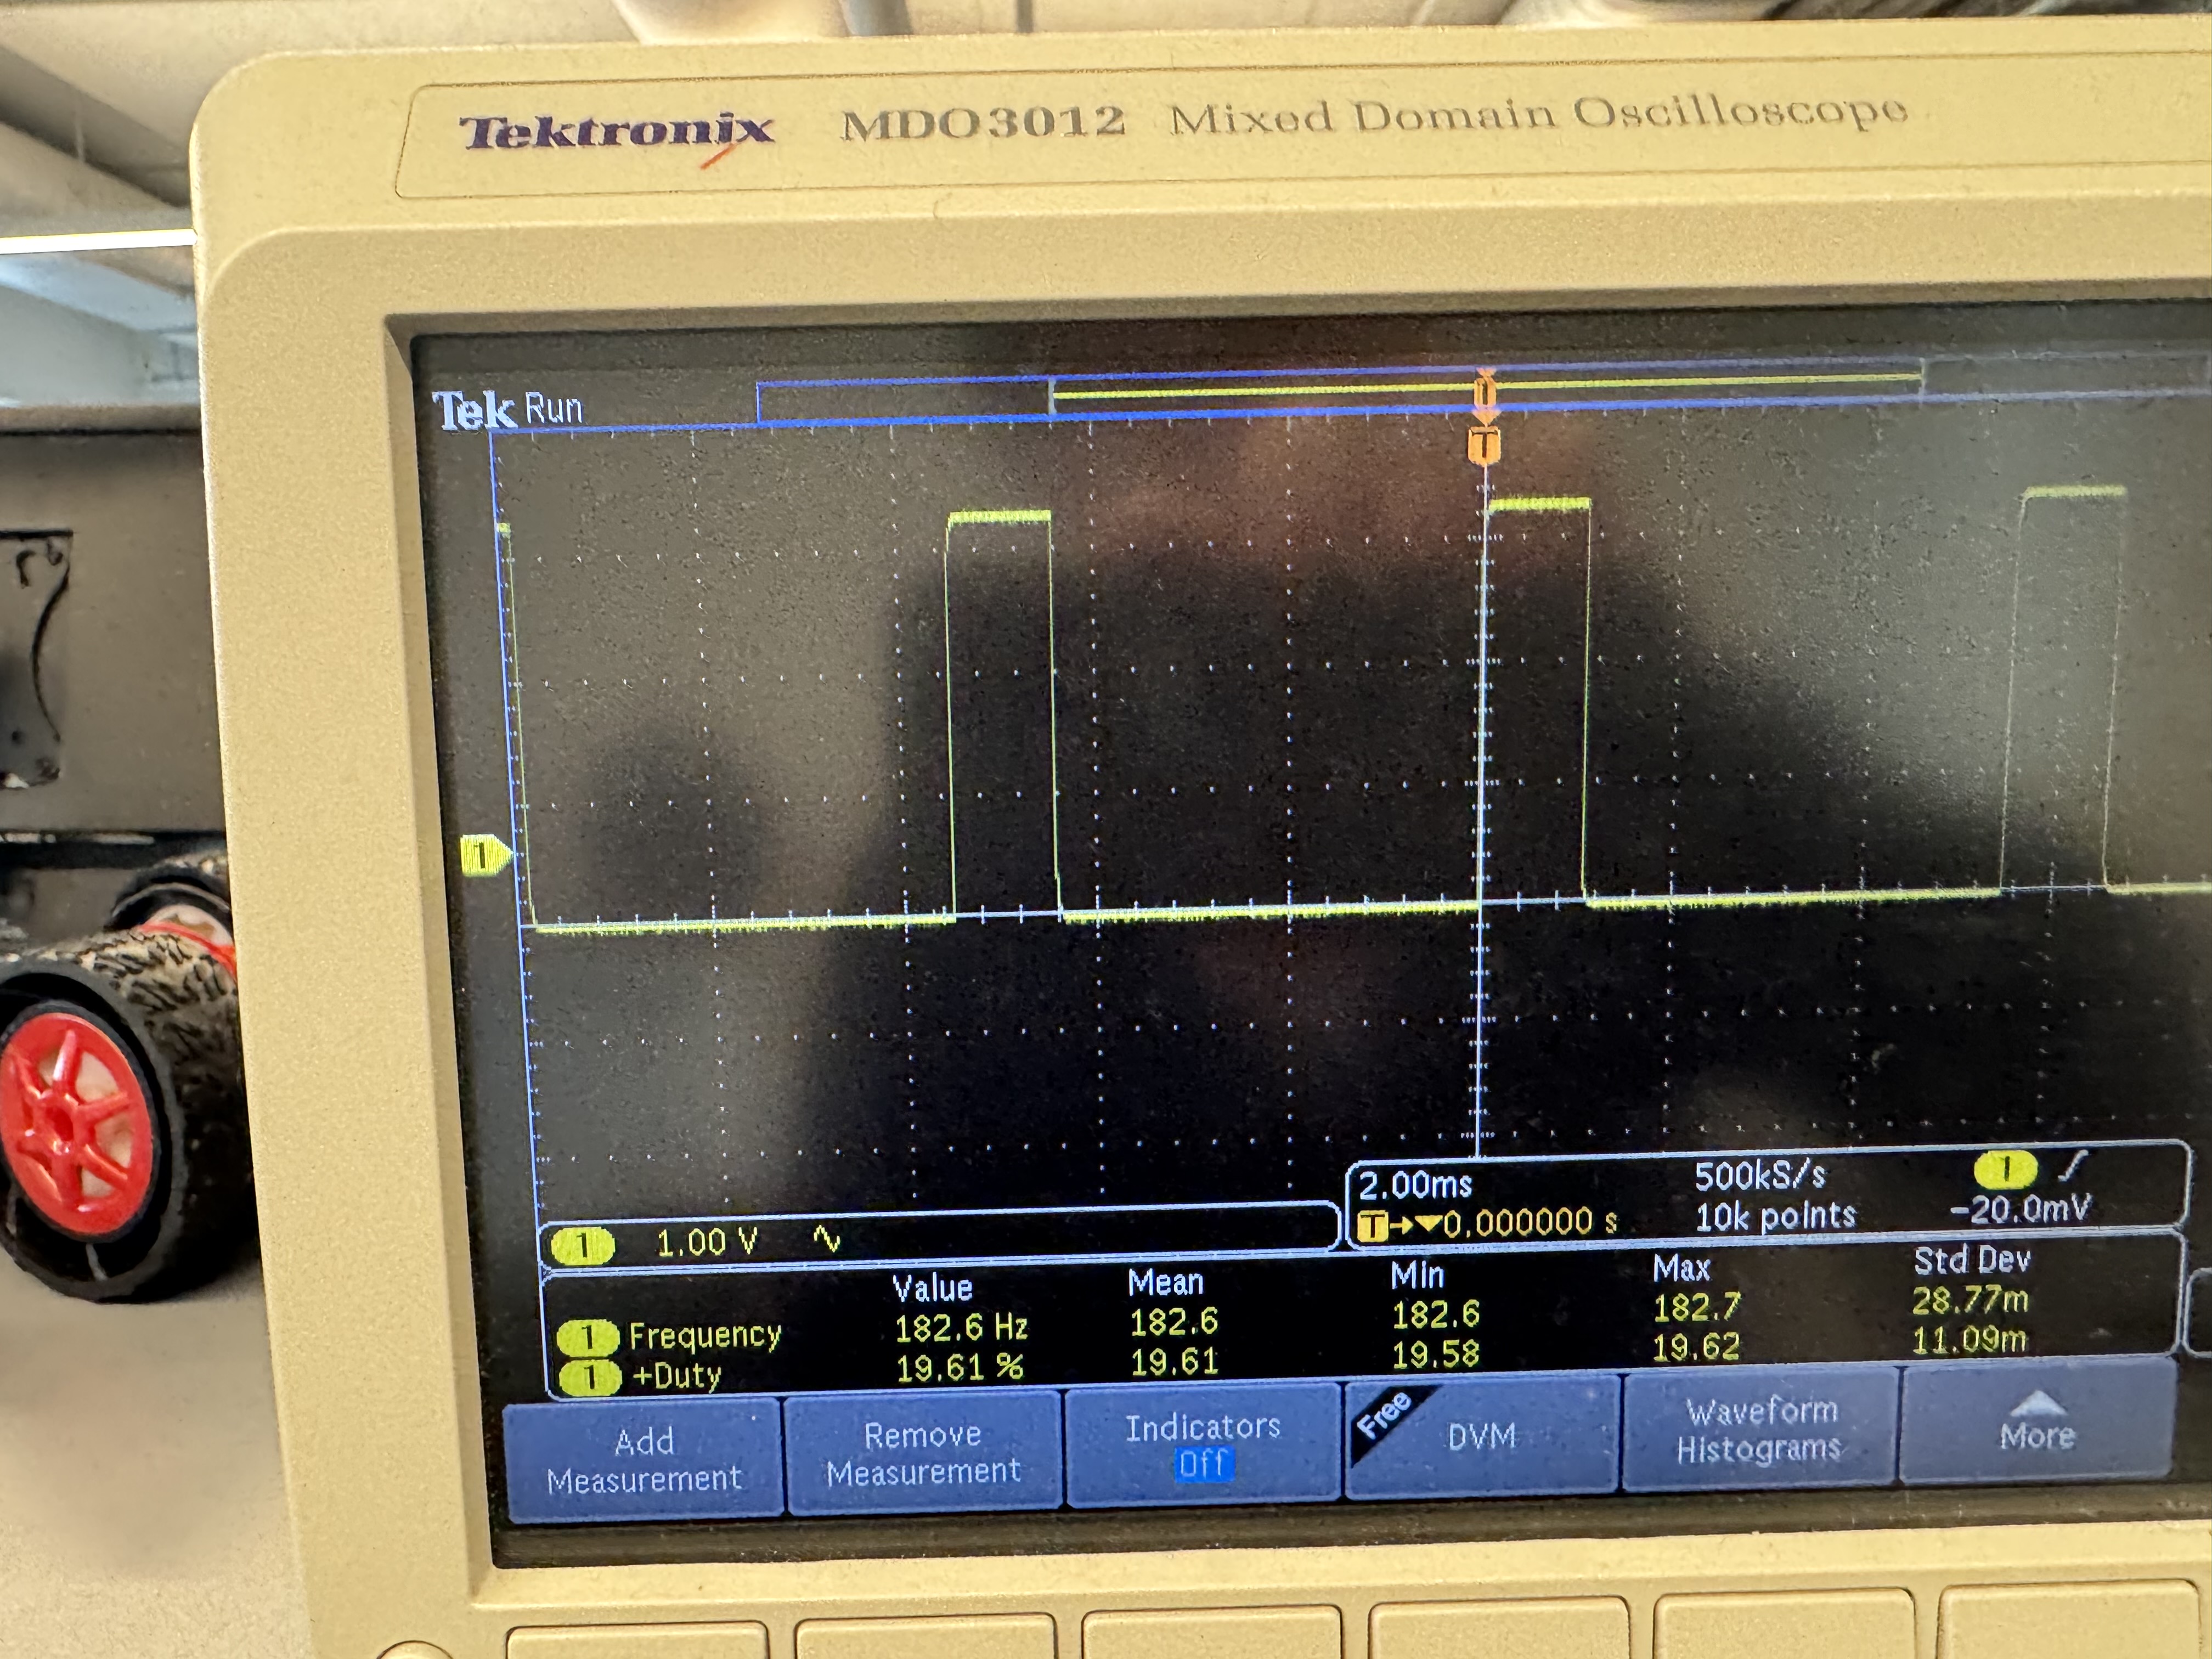Click the 2.00ms horizontal scale readout
Viewport: 2212px width, 1659px height.
pyautogui.click(x=1415, y=1186)
